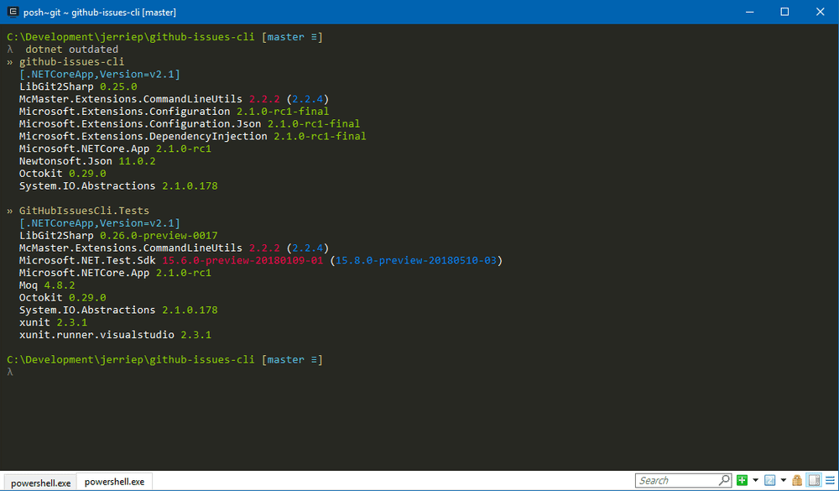Click the 'github-issues-cli' project heading
Image resolution: width=839 pixels, height=491 pixels.
tap(71, 61)
